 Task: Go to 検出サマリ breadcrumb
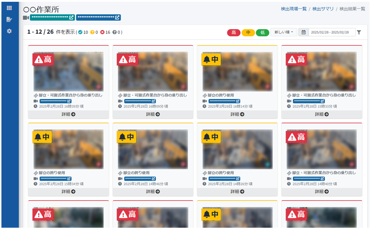click(323, 9)
